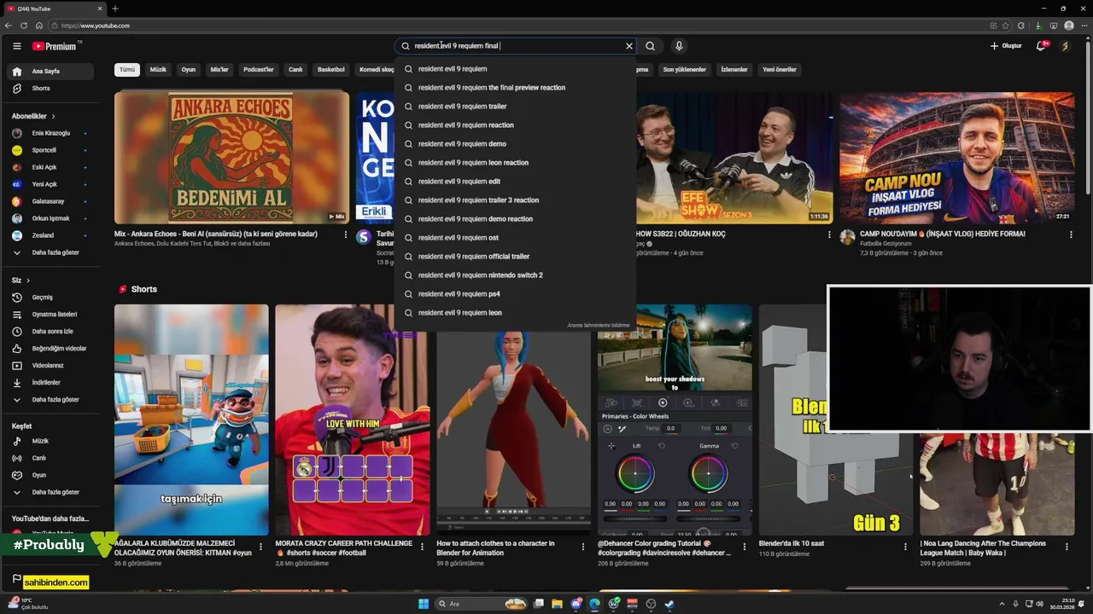Click the YouTube Premium logo

56,46
